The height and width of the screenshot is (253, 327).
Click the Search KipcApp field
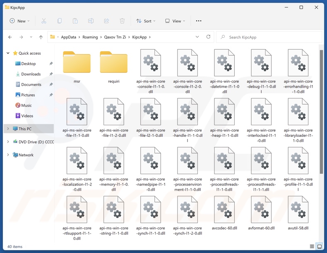pyautogui.click(x=269, y=37)
